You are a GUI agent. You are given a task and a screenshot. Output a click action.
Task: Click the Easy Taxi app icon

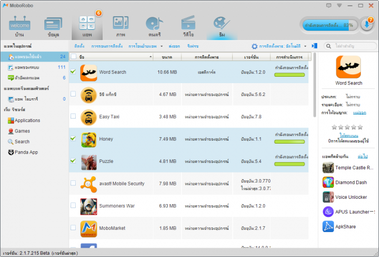(89, 117)
